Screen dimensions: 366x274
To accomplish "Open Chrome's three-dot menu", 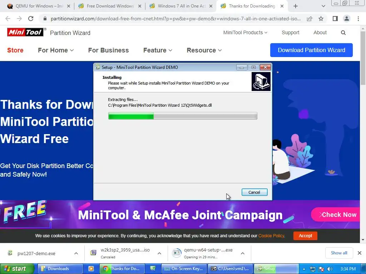I will (358, 19).
